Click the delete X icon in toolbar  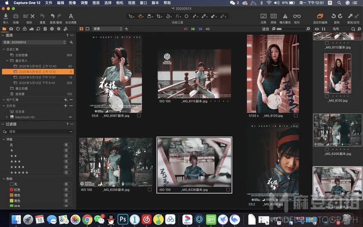32,16
